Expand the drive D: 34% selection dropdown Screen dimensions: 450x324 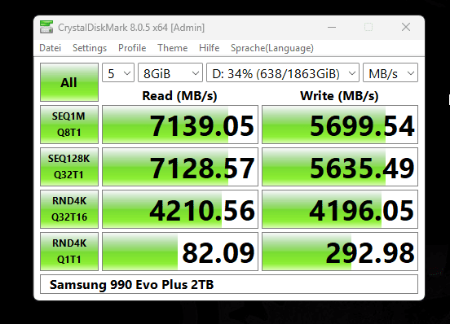[283, 72]
